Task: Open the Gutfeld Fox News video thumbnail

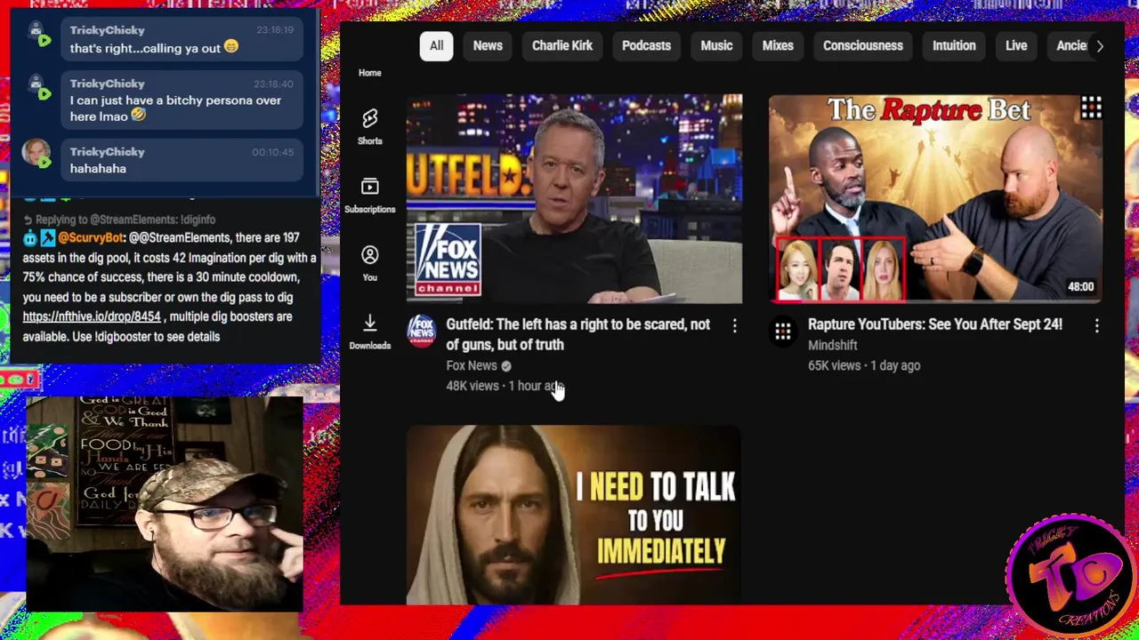Action: point(574,199)
